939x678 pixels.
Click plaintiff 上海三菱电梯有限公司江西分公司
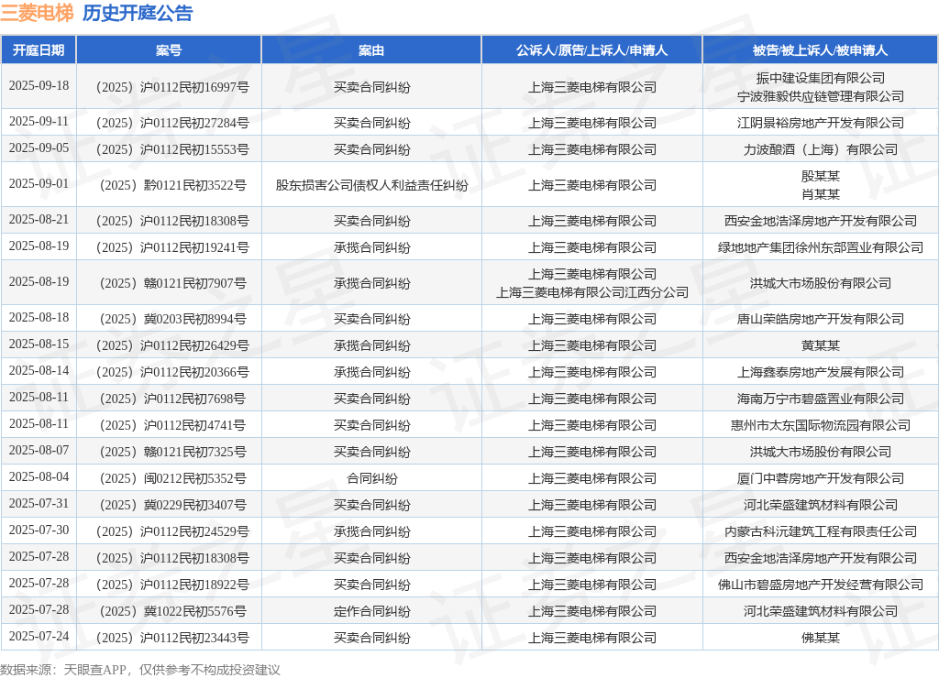(591, 292)
